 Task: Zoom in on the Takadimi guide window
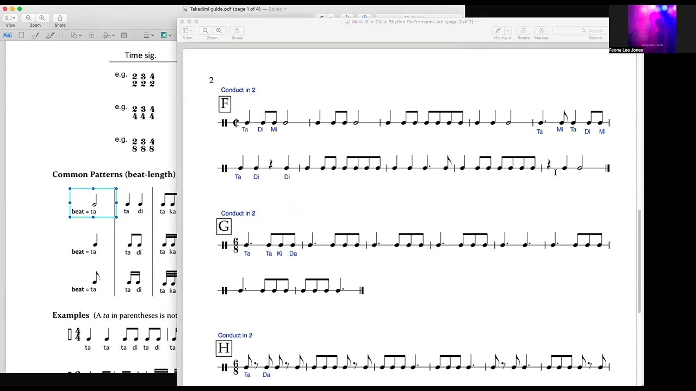click(42, 18)
